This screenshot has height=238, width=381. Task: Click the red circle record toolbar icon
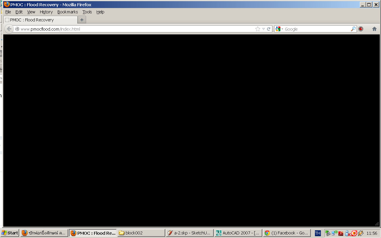(x=361, y=29)
